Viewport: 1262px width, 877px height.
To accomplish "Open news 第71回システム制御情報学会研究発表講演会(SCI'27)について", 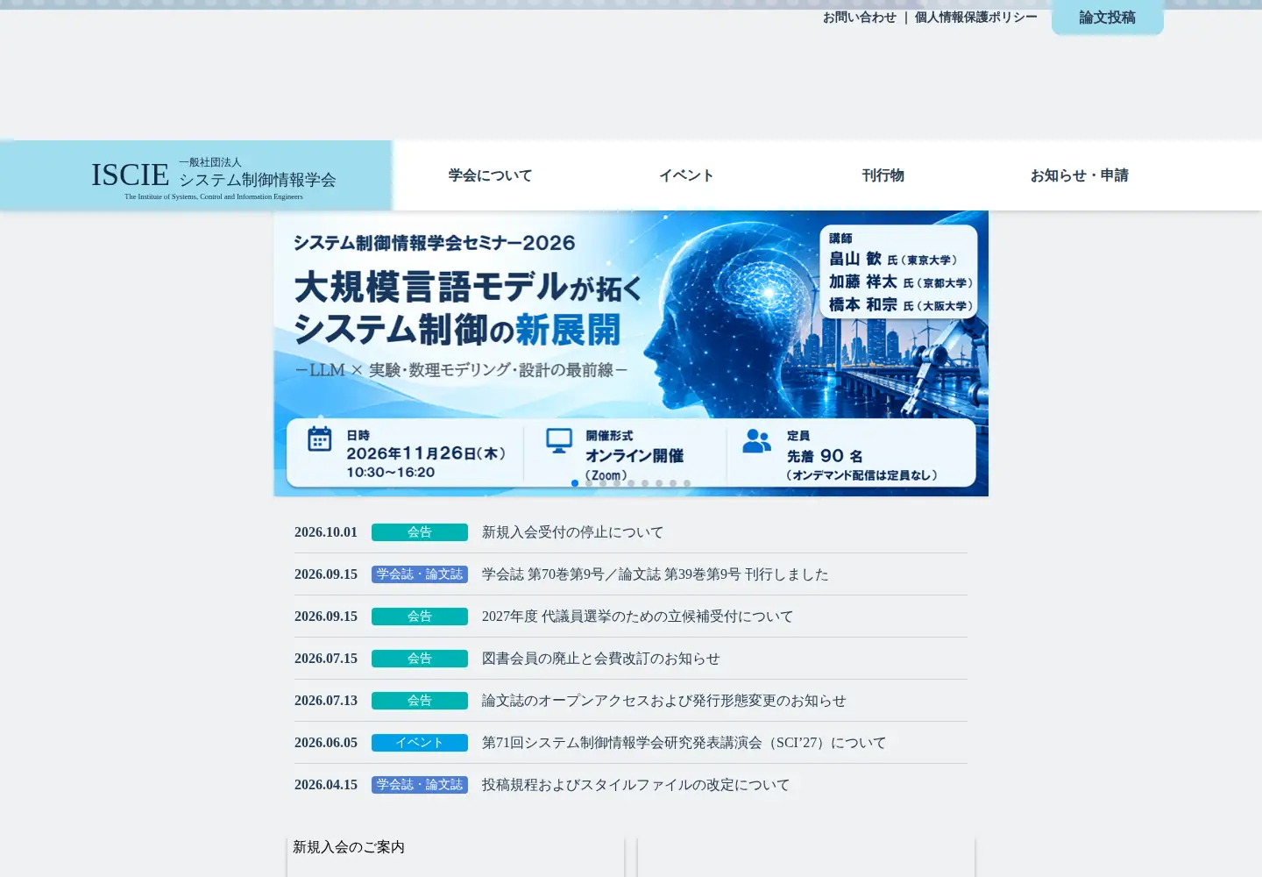I will point(684,743).
